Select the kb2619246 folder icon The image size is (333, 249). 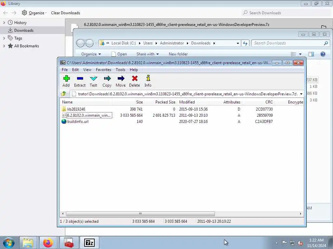click(x=64, y=109)
